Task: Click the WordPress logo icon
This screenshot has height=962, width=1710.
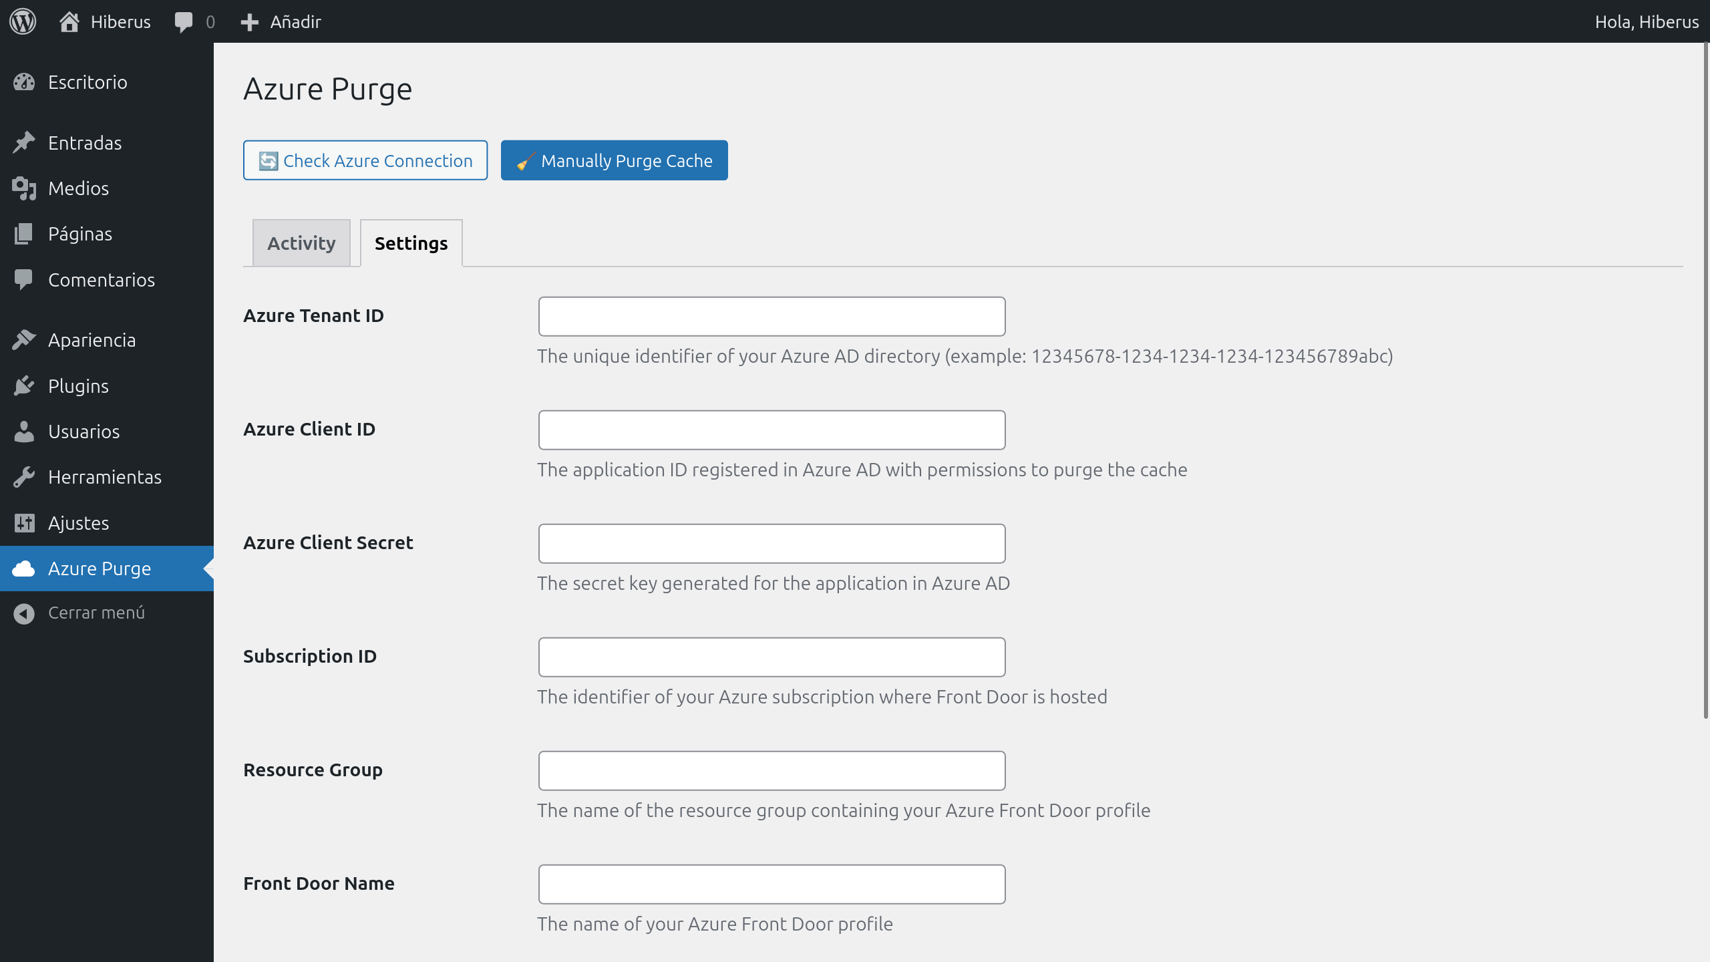Action: [x=22, y=21]
